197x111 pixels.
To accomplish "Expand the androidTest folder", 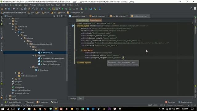I will coord(13,27).
